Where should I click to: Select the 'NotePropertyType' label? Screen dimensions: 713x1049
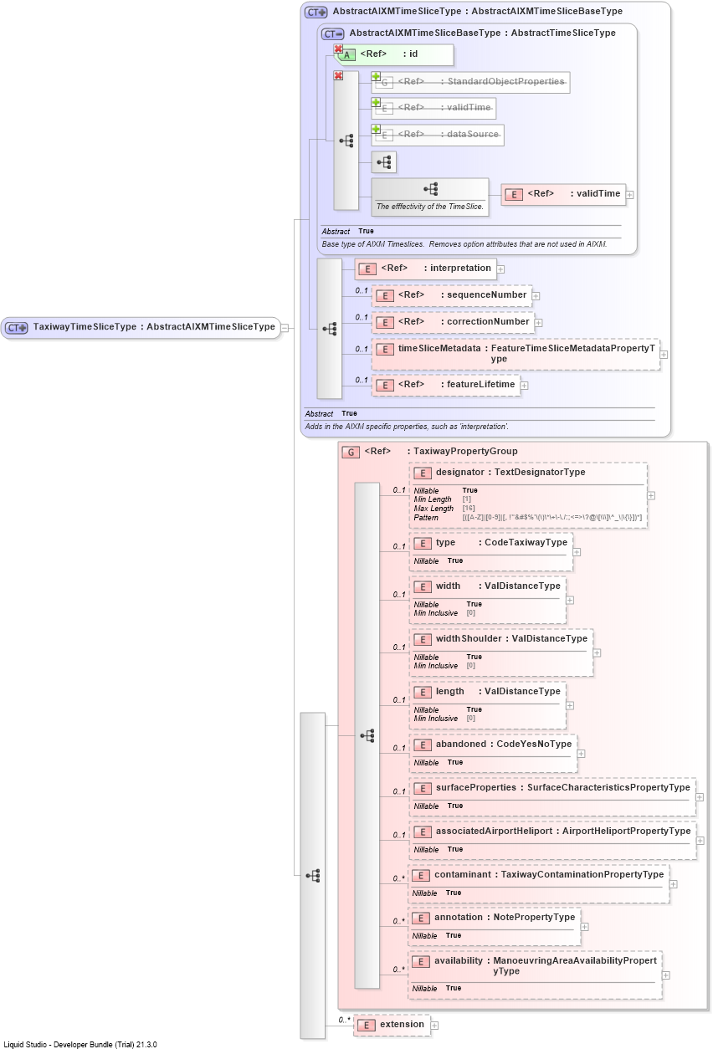click(x=535, y=918)
